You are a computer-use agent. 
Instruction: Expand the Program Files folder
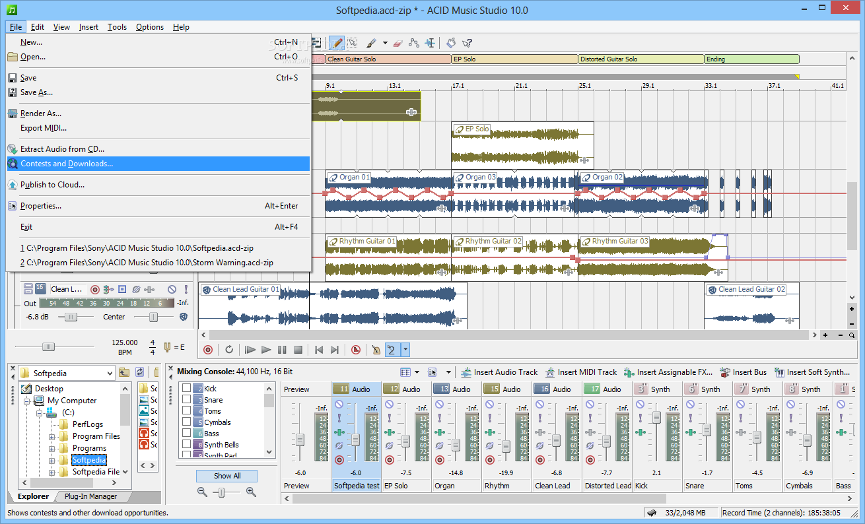point(52,436)
